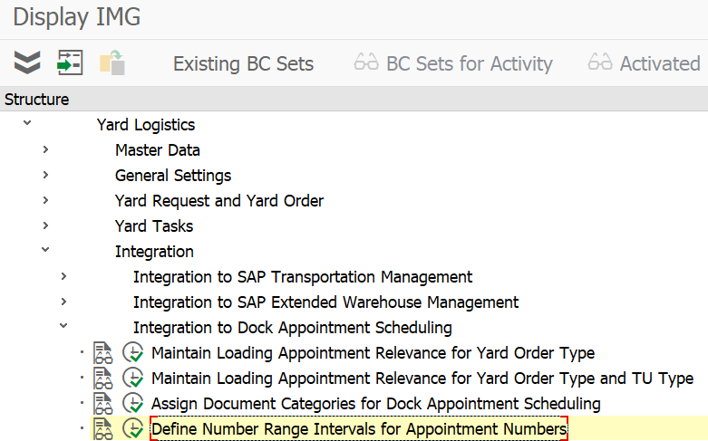Click the Existing BC Sets button

click(x=243, y=63)
